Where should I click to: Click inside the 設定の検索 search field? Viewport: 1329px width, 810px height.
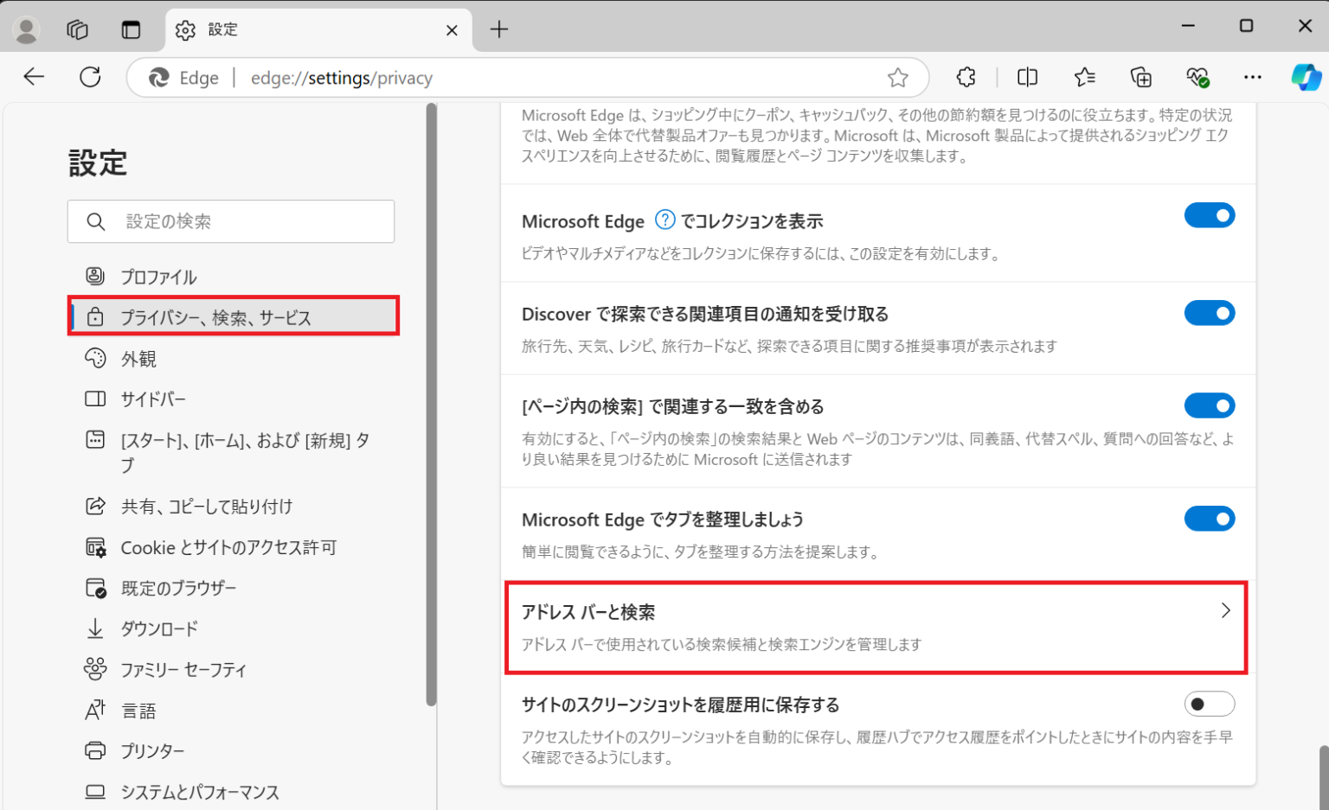pos(231,221)
